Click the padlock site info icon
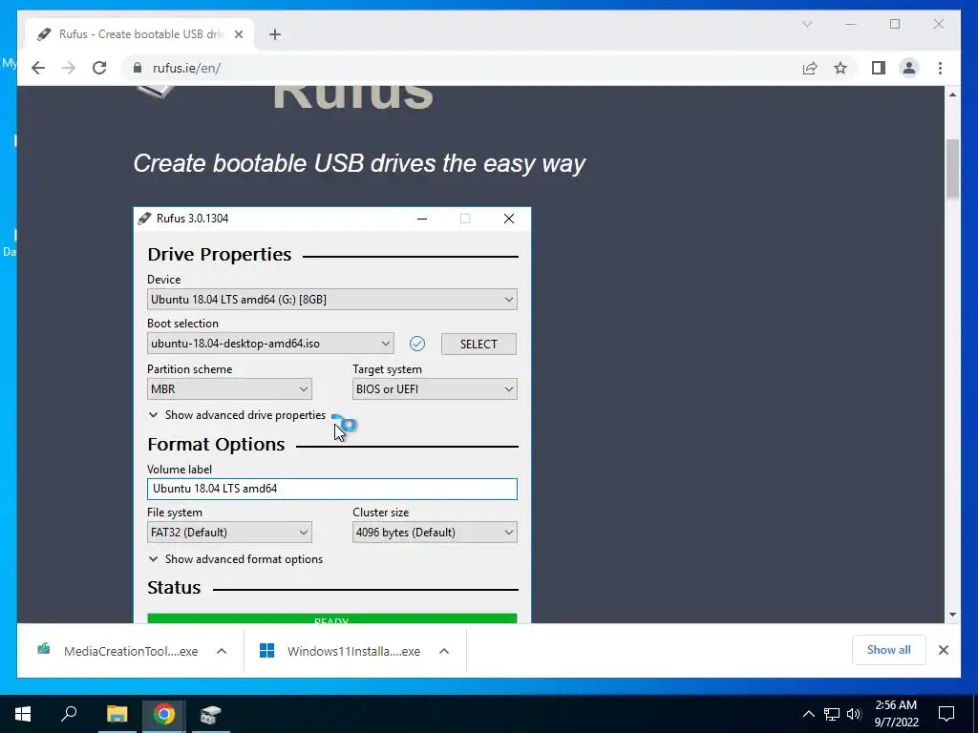Viewport: 978px width, 733px height. [x=138, y=68]
